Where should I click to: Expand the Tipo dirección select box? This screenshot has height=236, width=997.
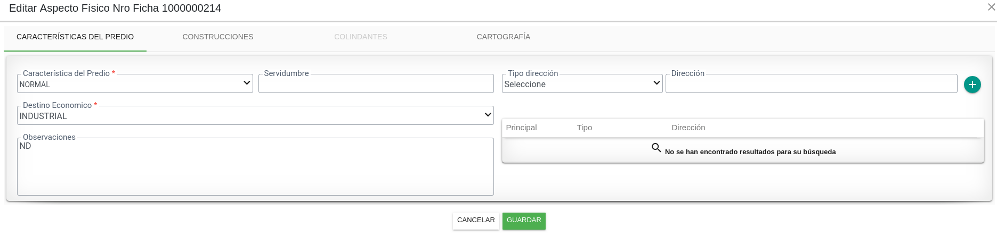click(582, 83)
